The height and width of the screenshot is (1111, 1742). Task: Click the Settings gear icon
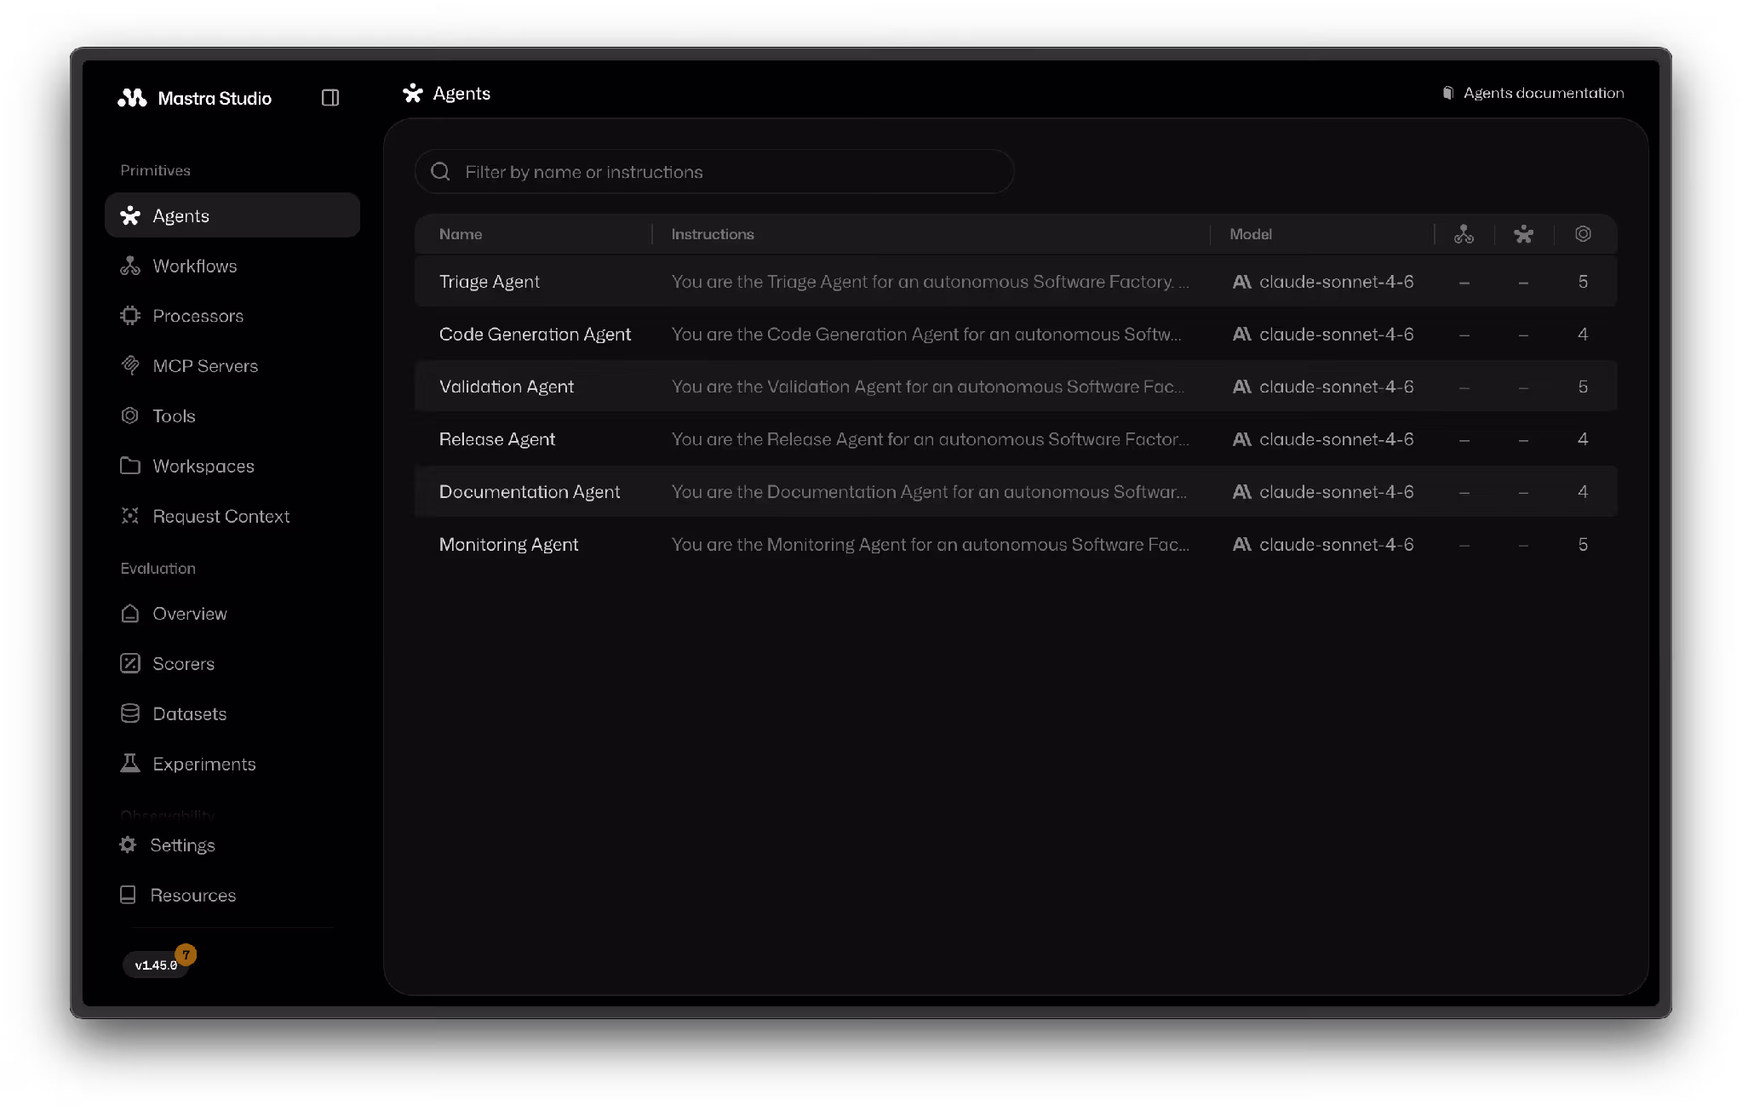pyautogui.click(x=128, y=845)
